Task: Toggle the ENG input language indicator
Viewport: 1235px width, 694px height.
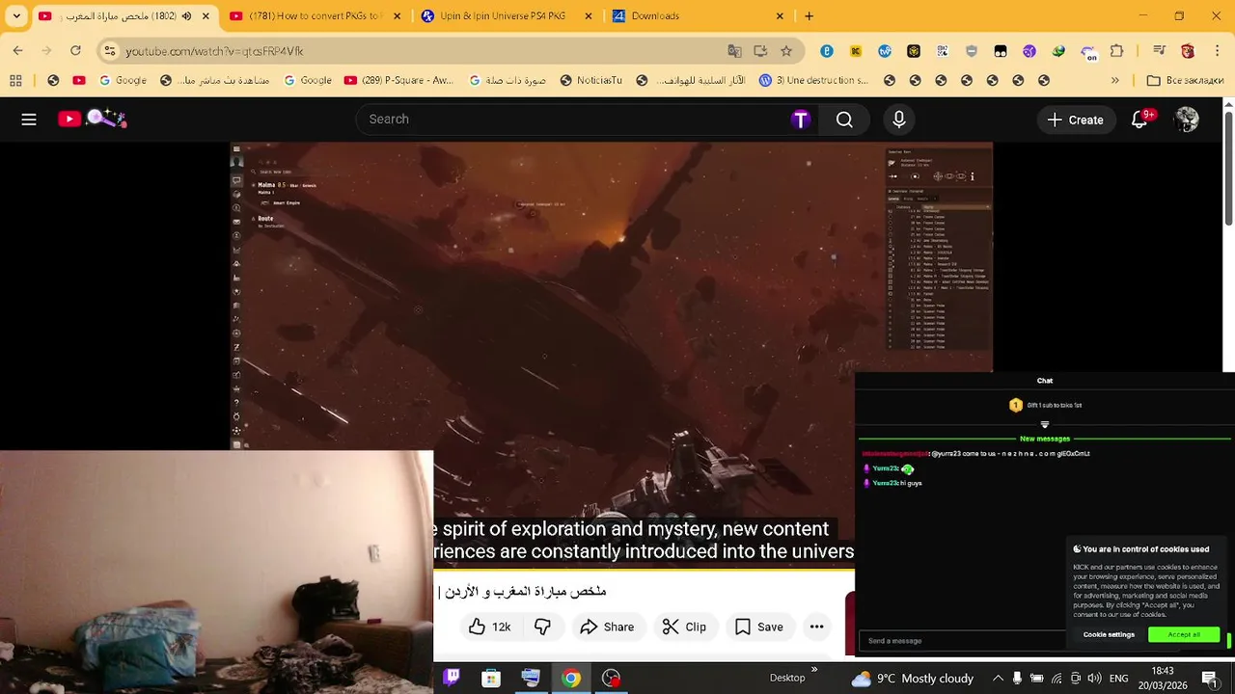Action: point(1119,679)
